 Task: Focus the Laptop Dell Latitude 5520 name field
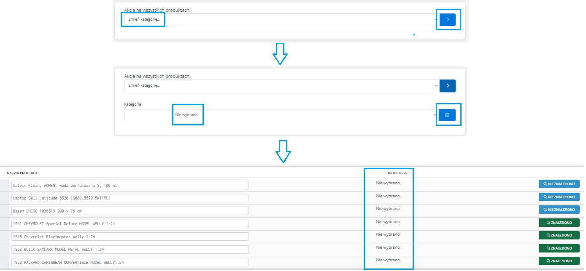pyautogui.click(x=130, y=198)
